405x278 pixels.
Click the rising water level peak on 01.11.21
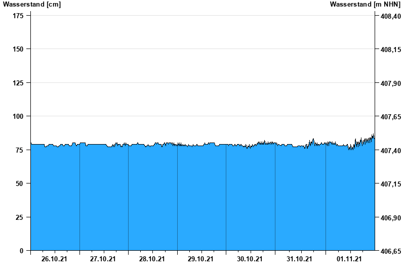(373, 136)
